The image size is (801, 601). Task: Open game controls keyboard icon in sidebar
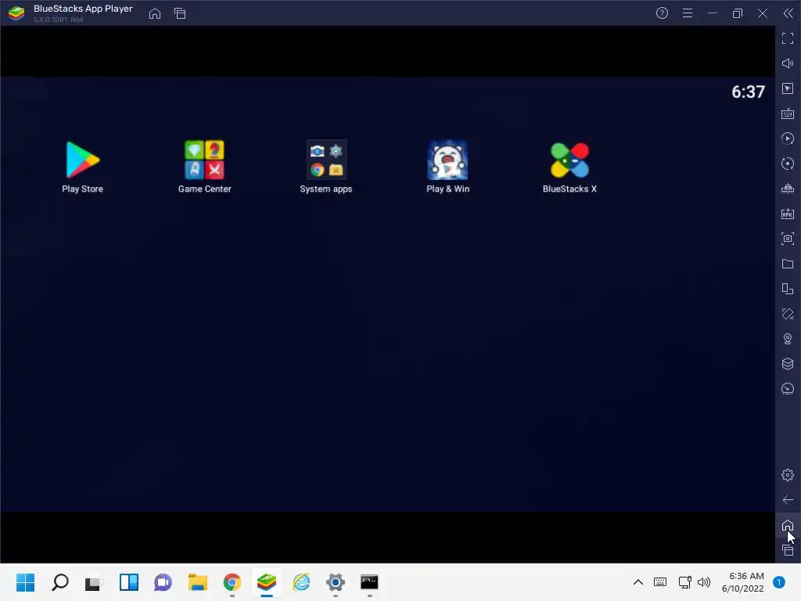click(x=788, y=113)
